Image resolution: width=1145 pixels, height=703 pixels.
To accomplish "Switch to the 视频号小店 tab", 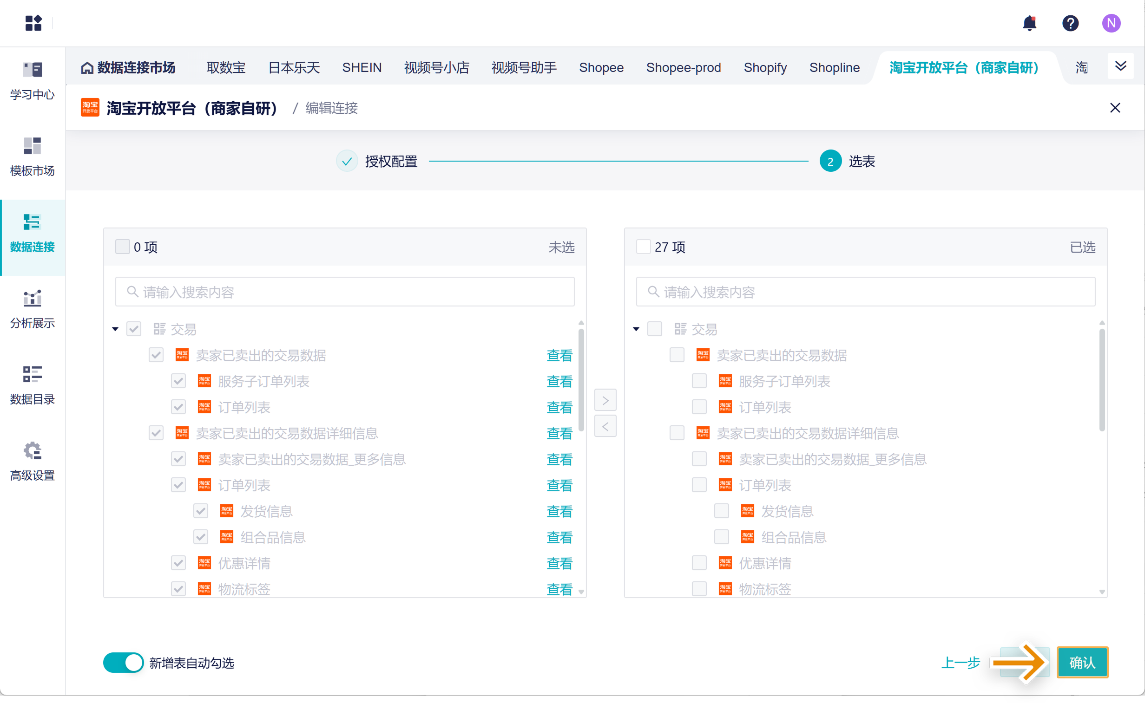I will 436,68.
